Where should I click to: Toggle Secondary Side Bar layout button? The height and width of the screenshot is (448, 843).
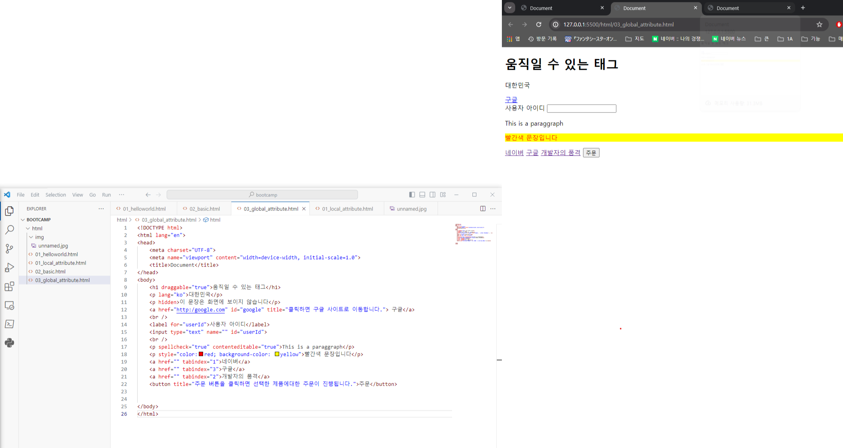coord(432,195)
